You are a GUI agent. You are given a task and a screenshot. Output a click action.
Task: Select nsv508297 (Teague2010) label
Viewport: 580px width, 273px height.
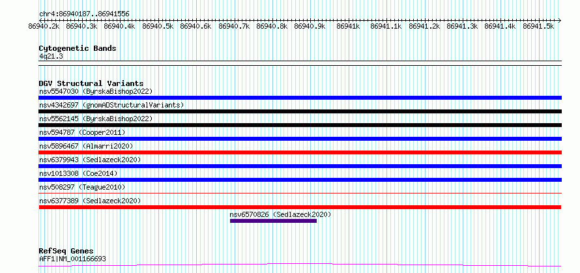coord(82,187)
